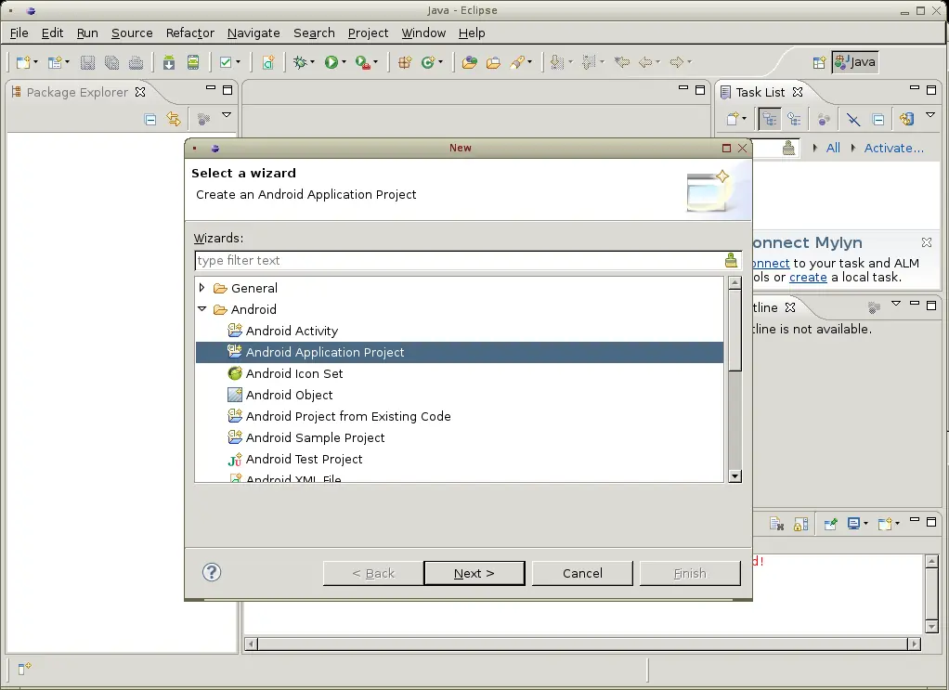Image resolution: width=949 pixels, height=690 pixels.
Task: Click the Clear Console icon
Action: 776,524
